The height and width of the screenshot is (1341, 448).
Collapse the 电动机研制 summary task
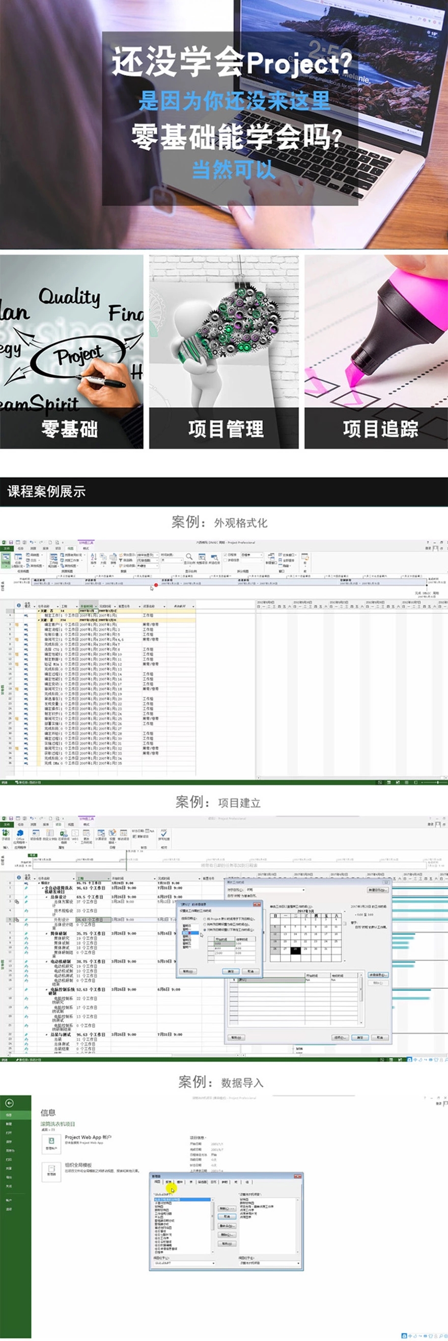47,962
